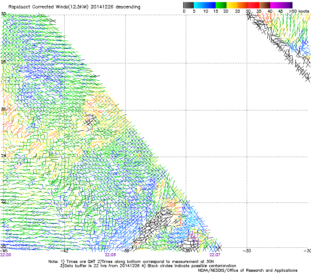Select the cyan segment of the color bar
This screenshot has width=311, height=273.
click(x=199, y=5)
